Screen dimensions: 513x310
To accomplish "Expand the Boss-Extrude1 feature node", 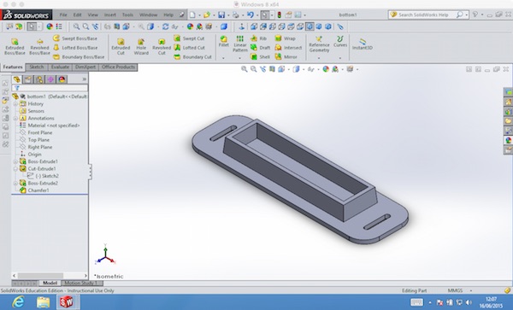I will coord(15,161).
